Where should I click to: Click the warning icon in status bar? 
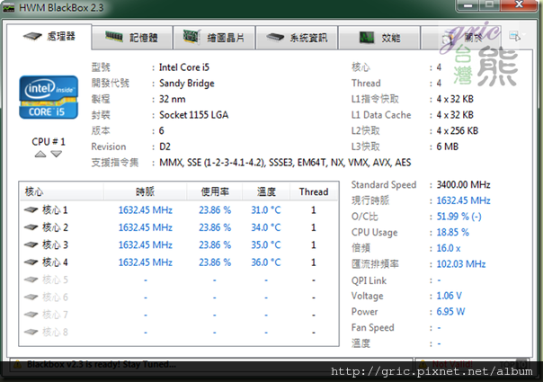click(x=18, y=365)
